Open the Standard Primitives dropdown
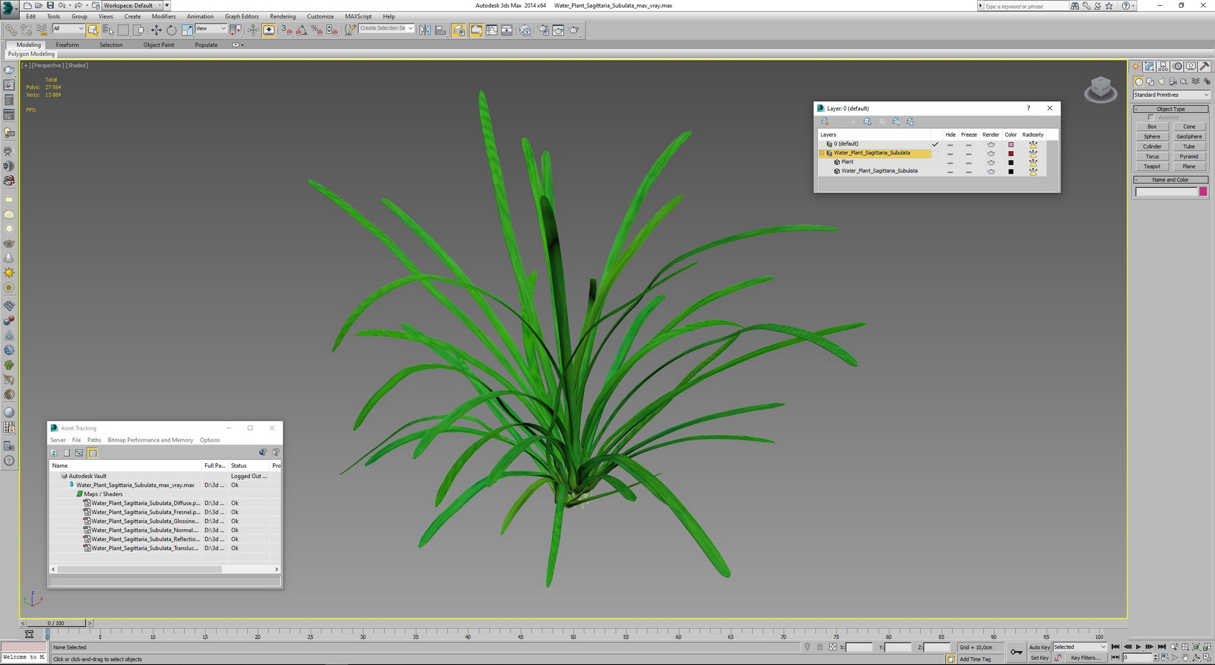 1171,95
